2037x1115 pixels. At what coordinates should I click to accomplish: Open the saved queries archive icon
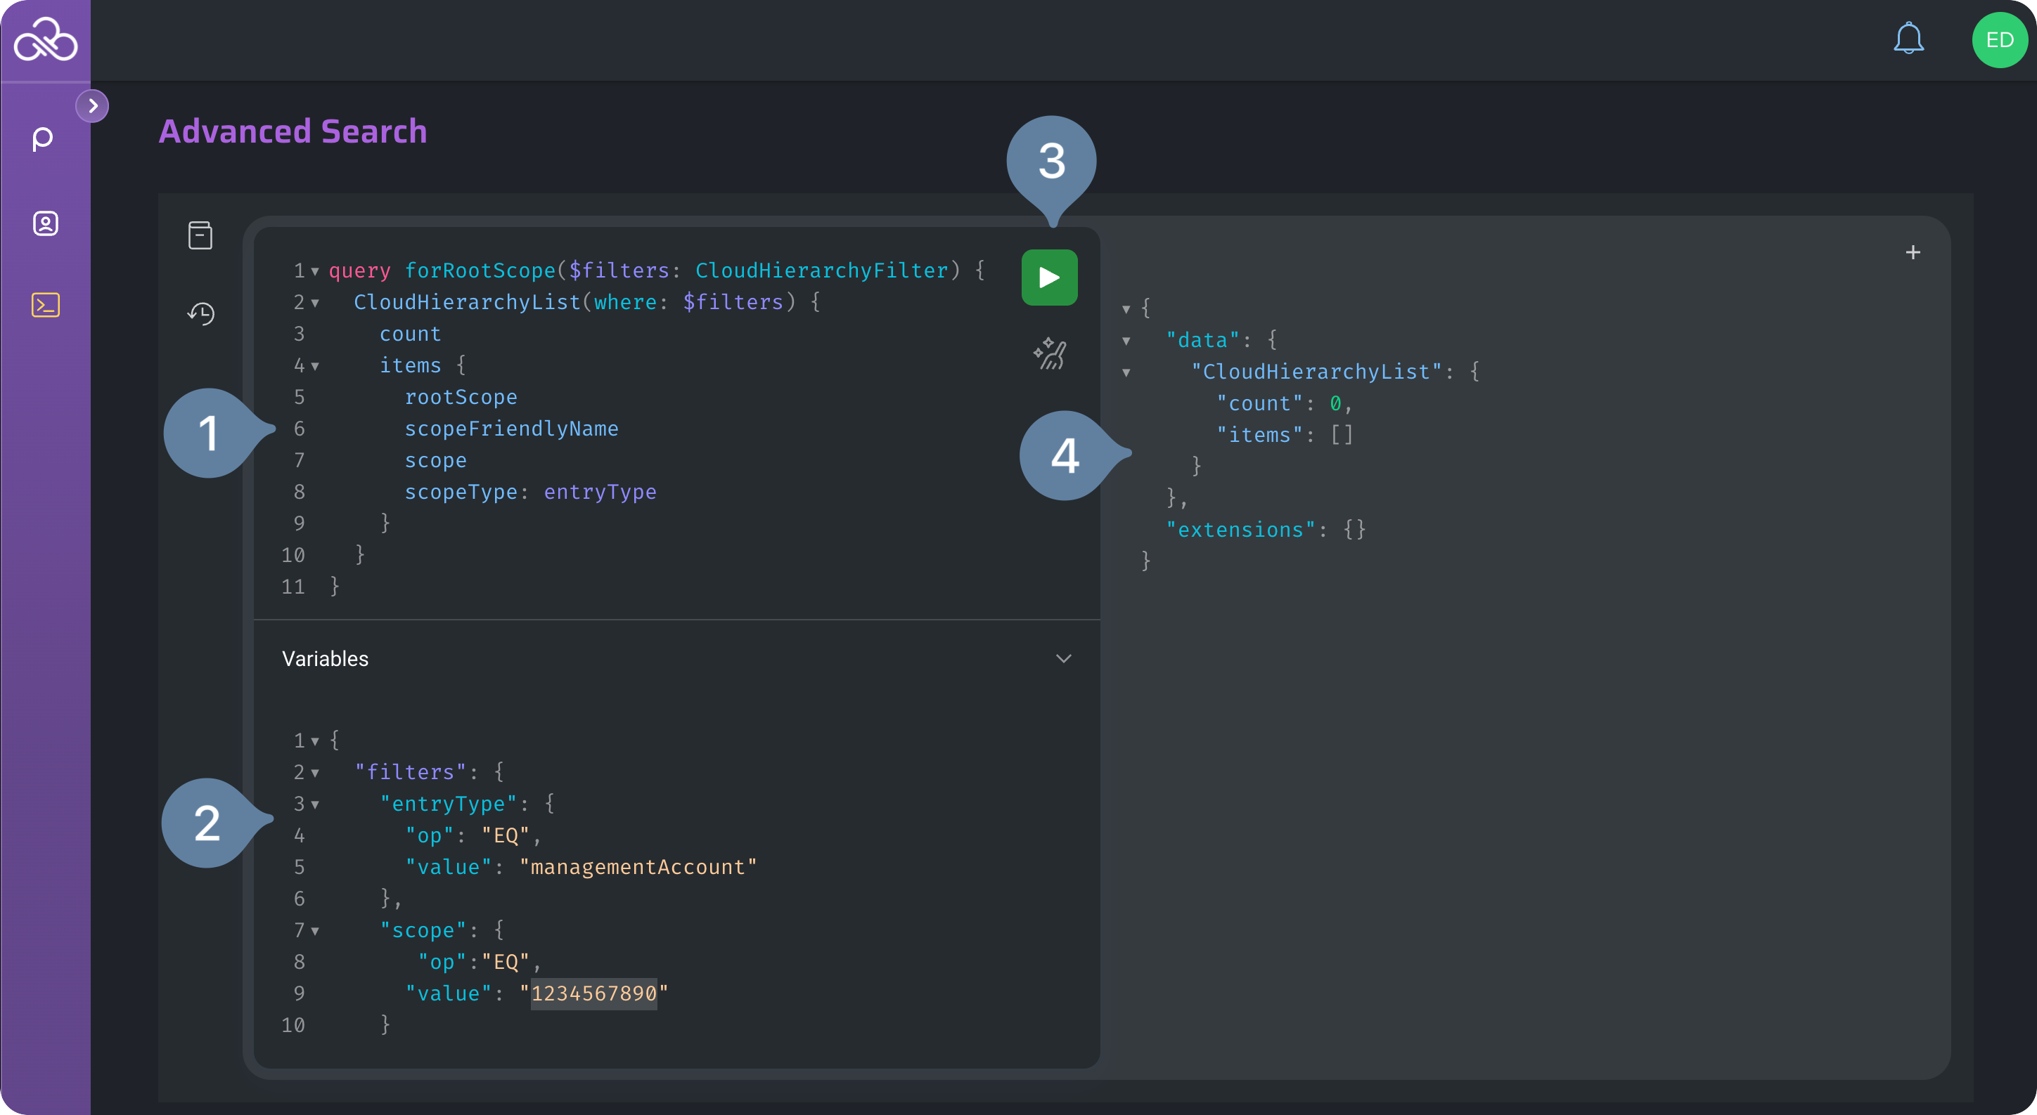(x=200, y=235)
